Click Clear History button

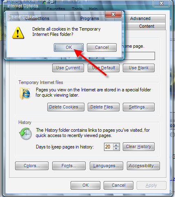[139, 147]
